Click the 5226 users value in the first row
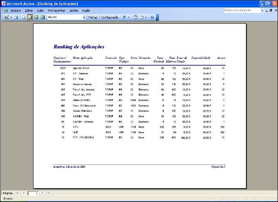The height and width of the screenshot is (202, 278). 63,68
